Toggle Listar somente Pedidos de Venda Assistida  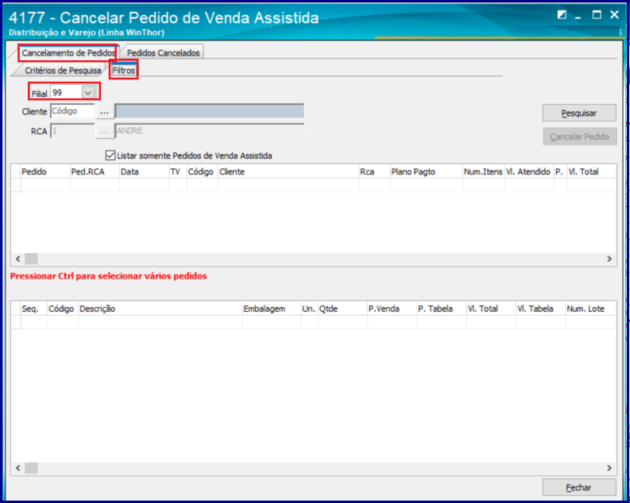[110, 156]
